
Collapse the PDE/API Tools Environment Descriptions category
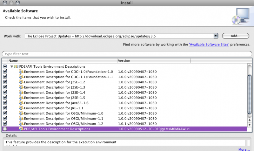[12, 66]
